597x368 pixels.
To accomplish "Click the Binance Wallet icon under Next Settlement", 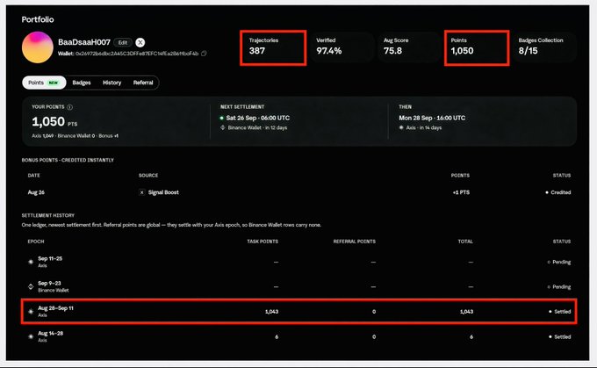I will (223, 127).
